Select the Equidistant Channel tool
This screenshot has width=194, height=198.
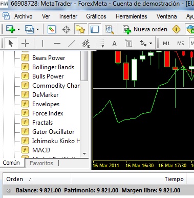click(x=85, y=43)
